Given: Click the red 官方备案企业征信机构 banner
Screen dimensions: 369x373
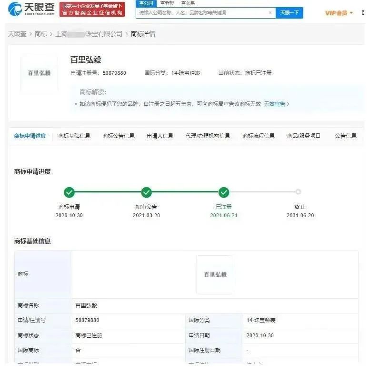Looking at the screenshot, I should coord(92,9).
